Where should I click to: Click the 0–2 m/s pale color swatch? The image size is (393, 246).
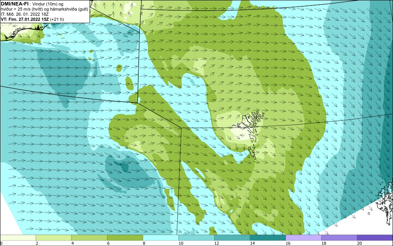[x=18, y=237]
